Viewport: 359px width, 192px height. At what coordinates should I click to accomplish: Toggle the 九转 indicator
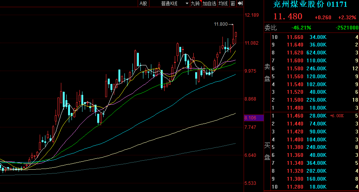(195, 3)
